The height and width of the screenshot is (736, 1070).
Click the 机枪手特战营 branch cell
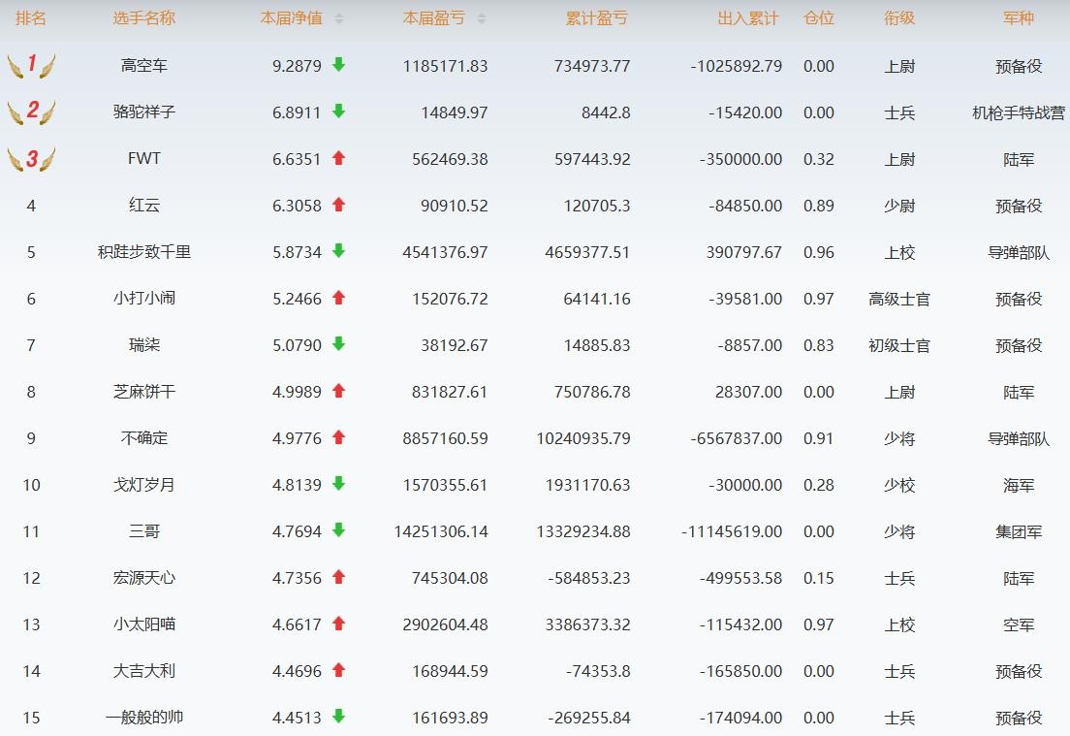pos(1018,112)
